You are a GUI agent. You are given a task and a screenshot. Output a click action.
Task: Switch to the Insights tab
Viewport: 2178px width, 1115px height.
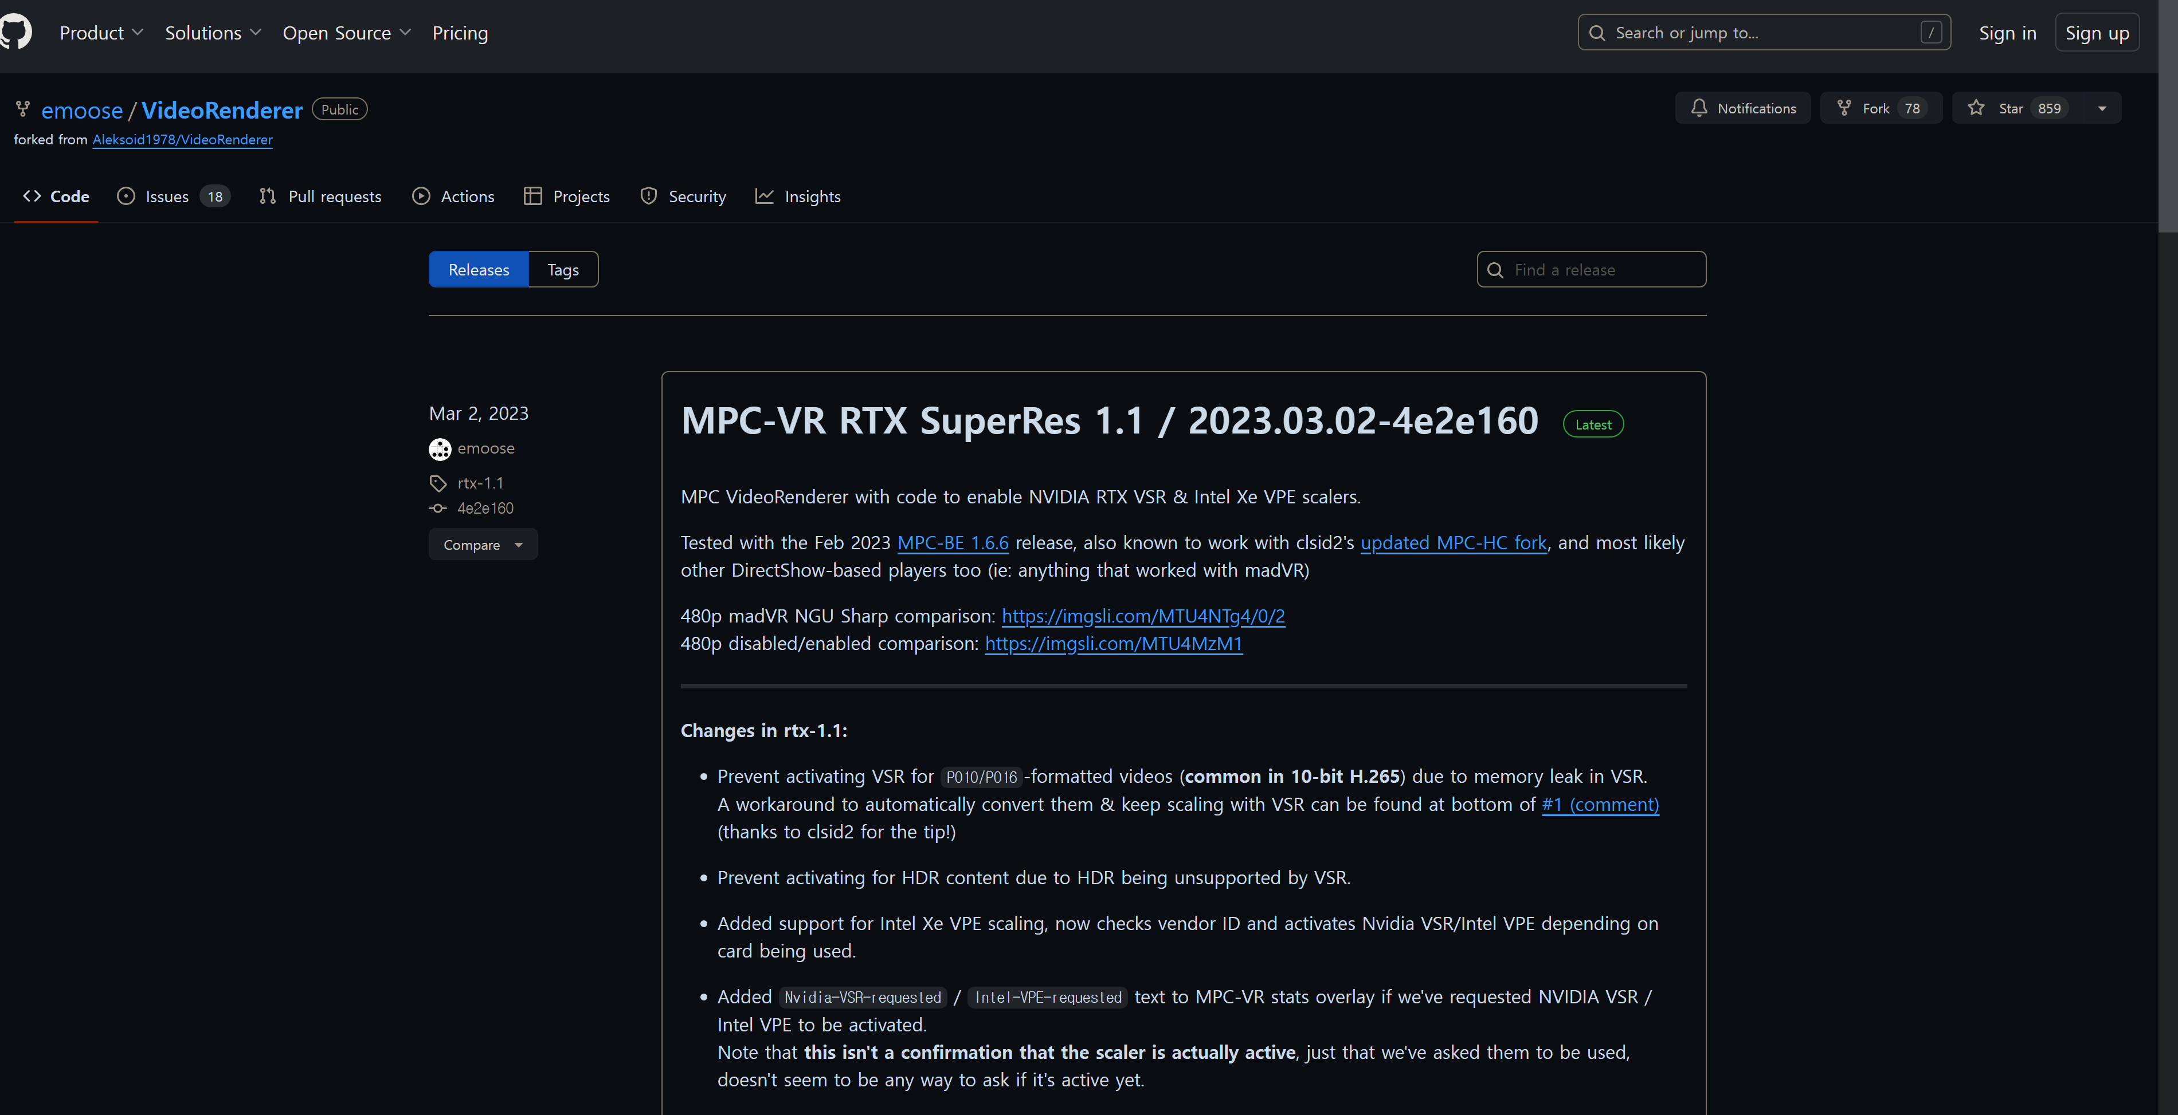pyautogui.click(x=797, y=196)
